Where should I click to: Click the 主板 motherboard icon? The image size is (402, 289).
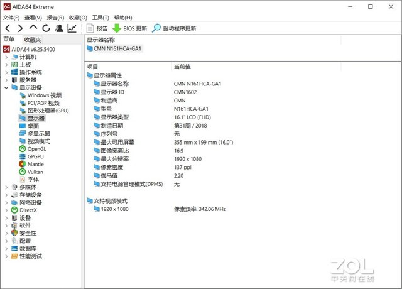coord(14,65)
